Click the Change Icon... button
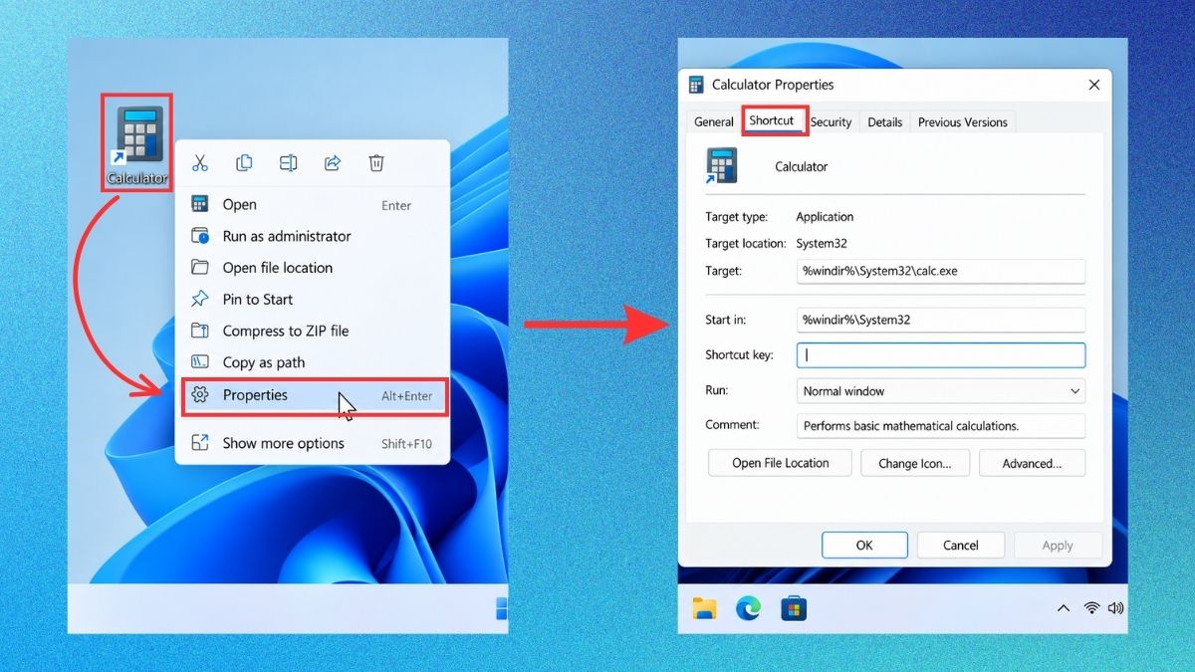 point(914,463)
